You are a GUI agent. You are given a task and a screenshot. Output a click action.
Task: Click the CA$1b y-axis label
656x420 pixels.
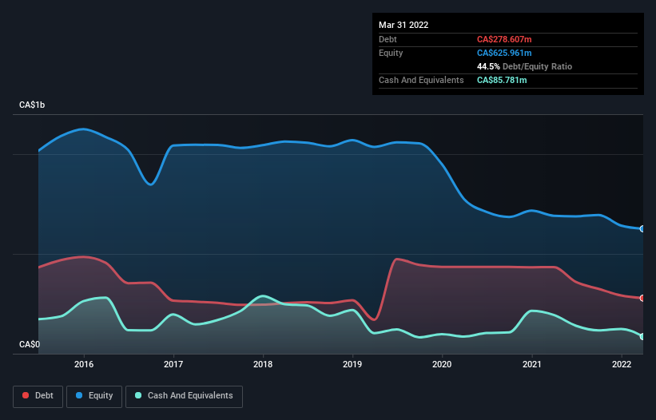(x=32, y=105)
